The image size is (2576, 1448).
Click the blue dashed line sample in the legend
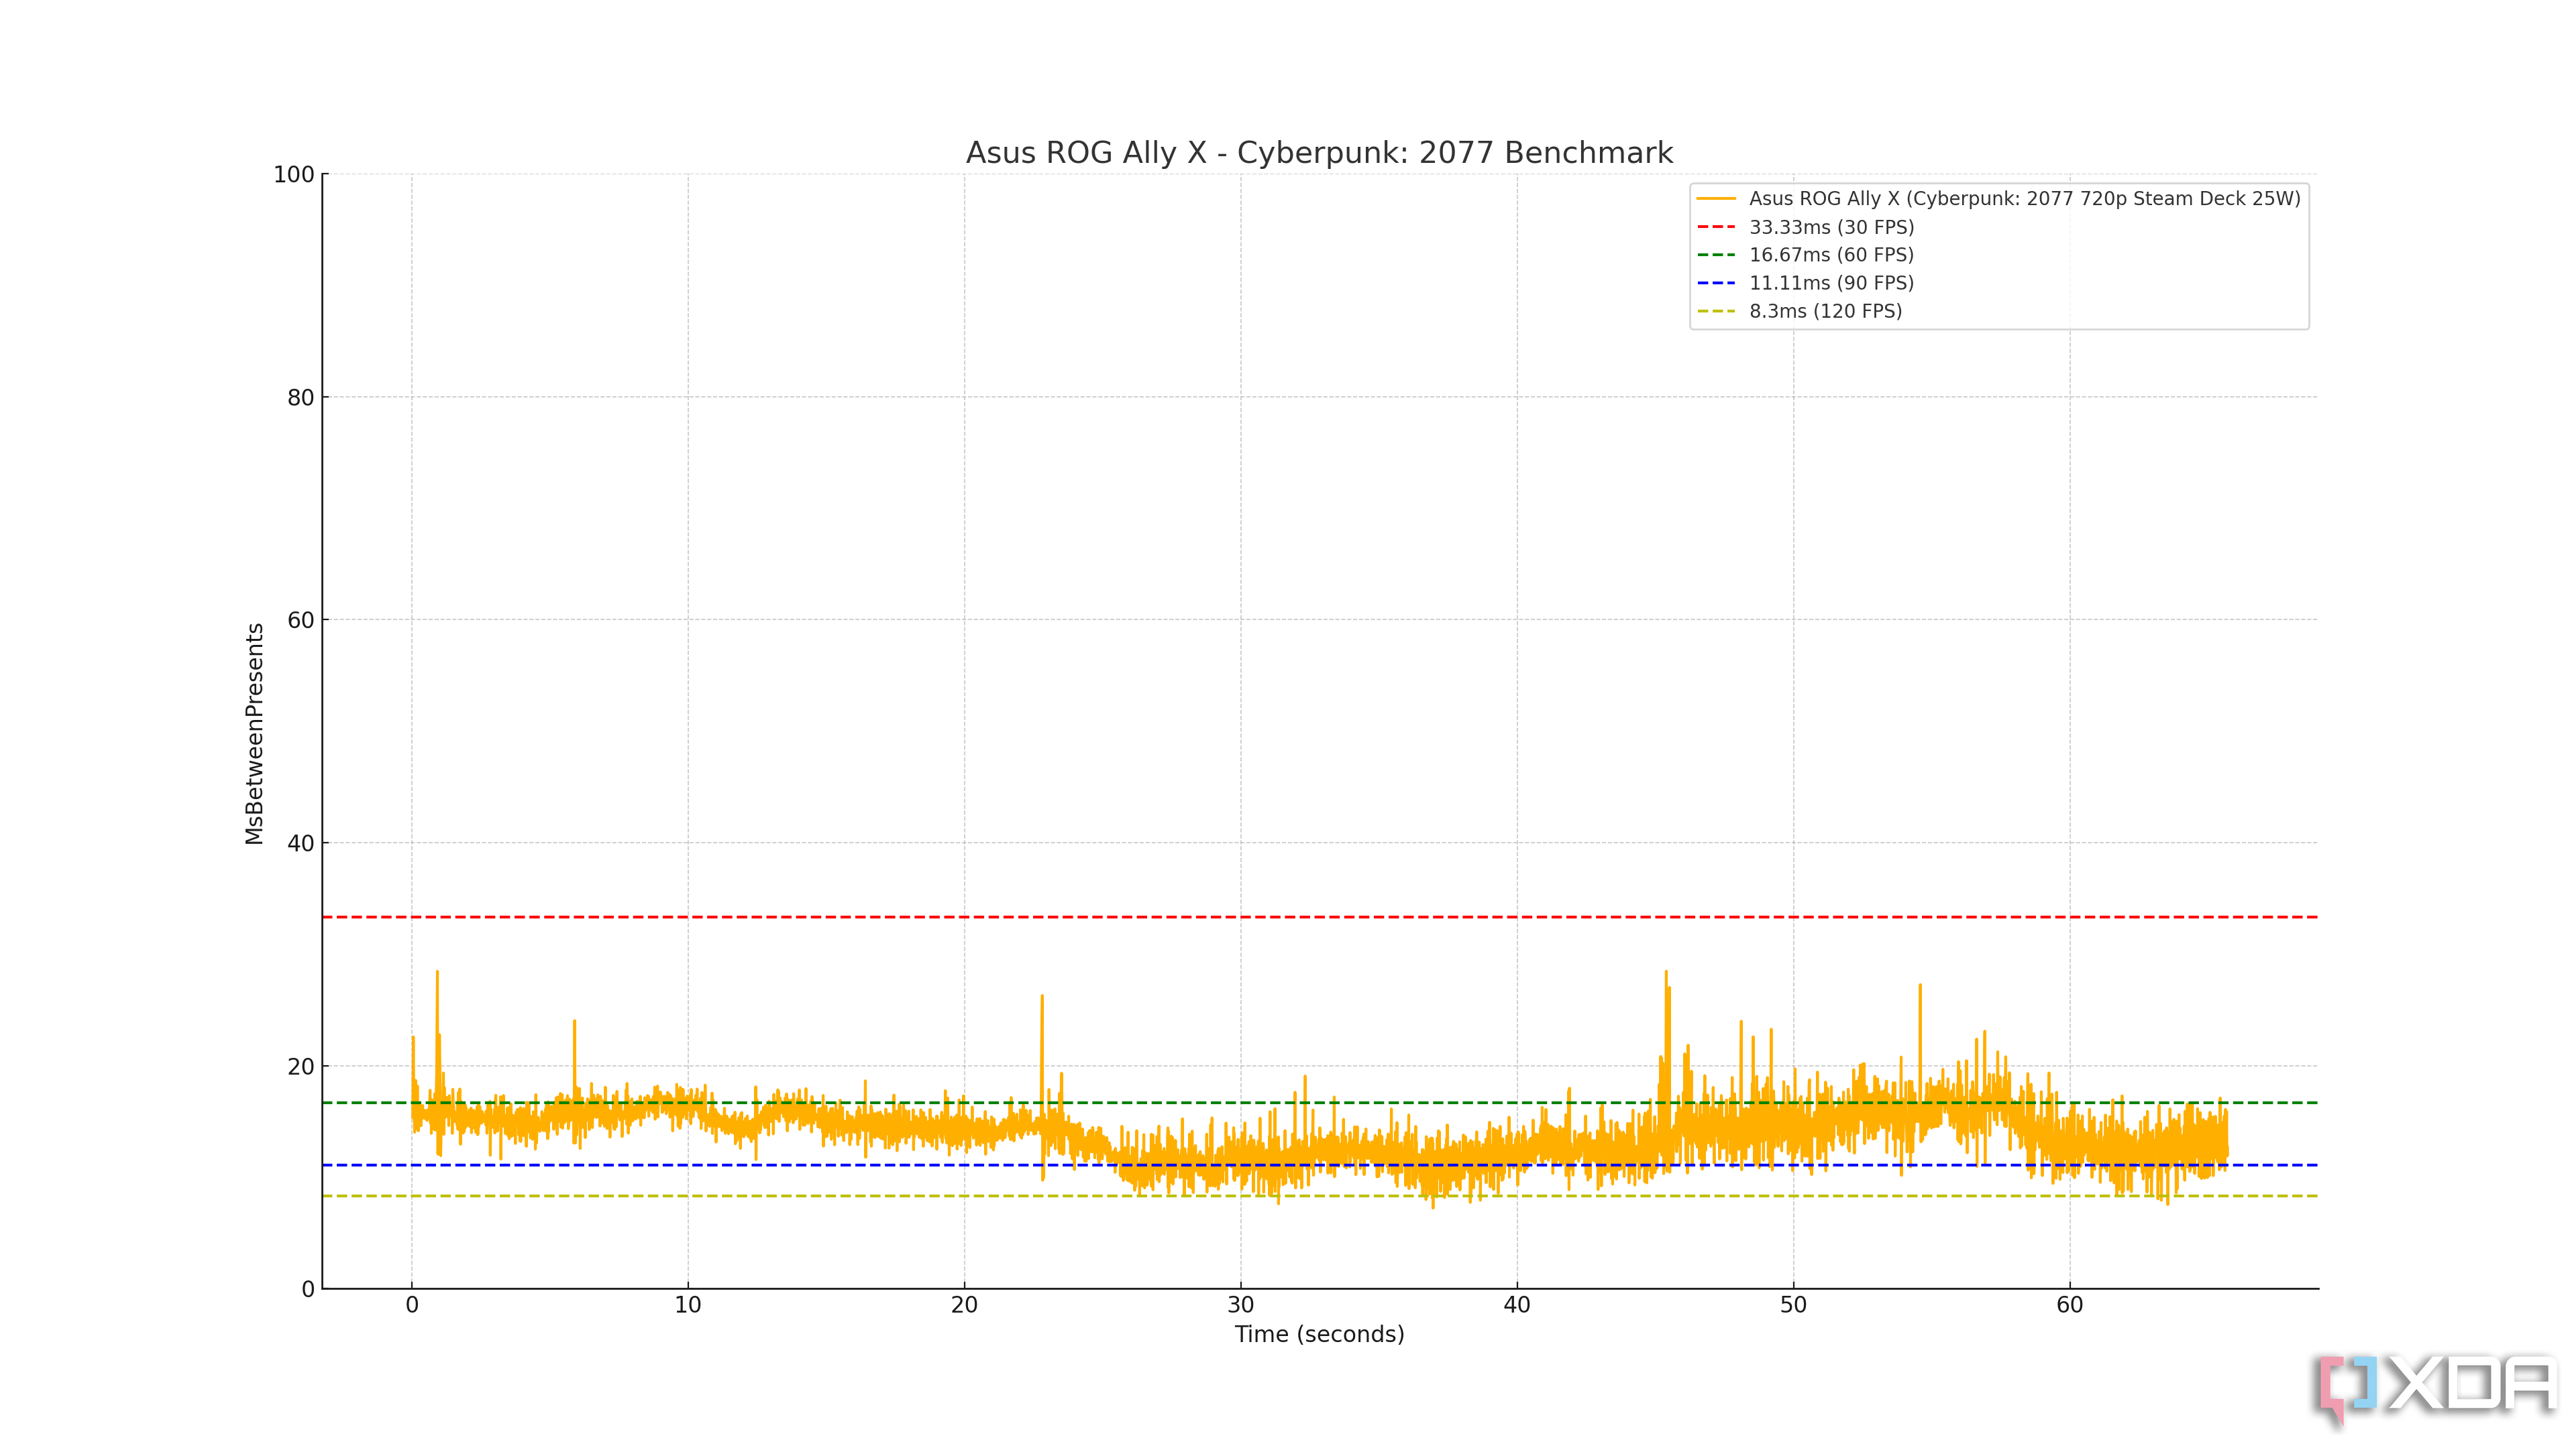[x=1716, y=283]
